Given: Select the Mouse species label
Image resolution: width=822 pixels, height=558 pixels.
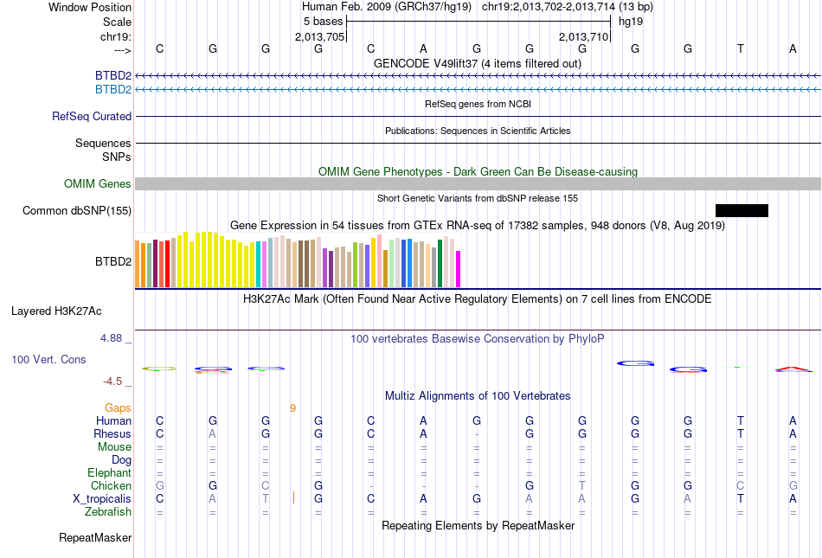Looking at the screenshot, I should click(x=114, y=447).
